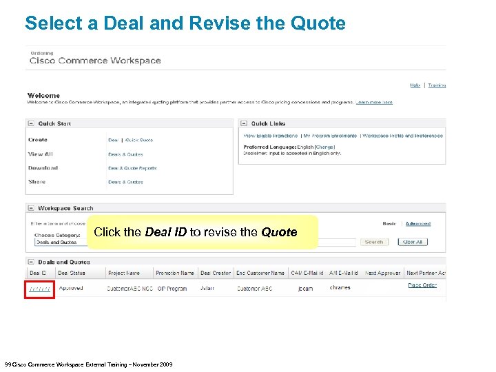Sort by Promotion Name column header

(x=175, y=273)
